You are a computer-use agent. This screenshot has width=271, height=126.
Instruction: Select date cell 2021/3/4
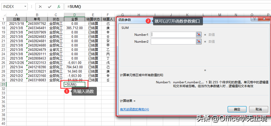point(16,67)
